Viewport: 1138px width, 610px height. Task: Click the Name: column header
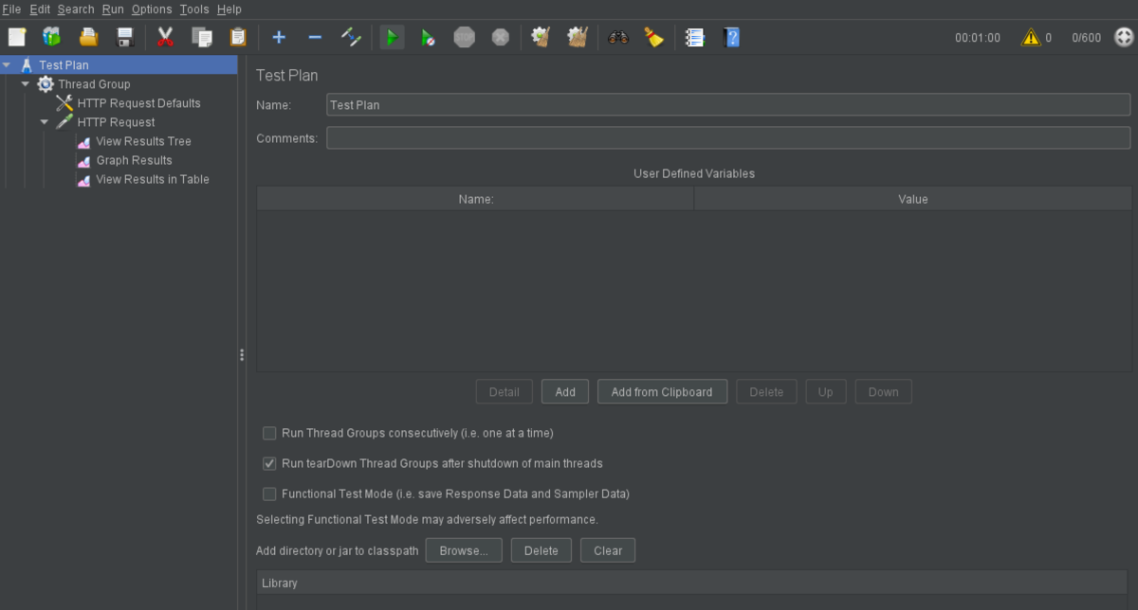click(x=475, y=199)
